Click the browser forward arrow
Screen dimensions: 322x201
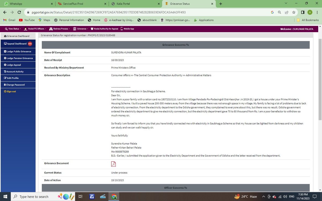pyautogui.click(x=12, y=12)
